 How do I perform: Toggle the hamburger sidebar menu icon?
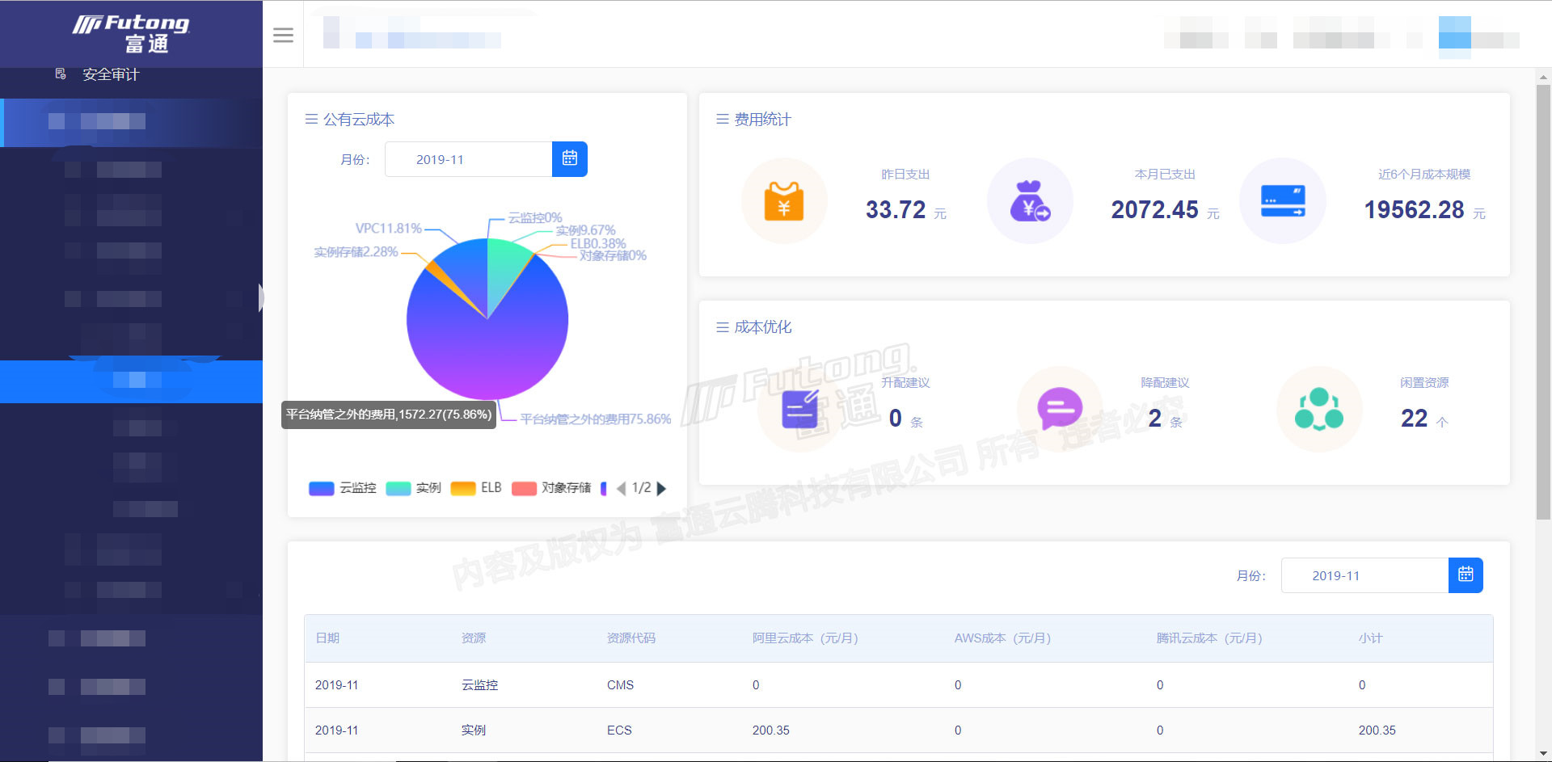283,35
